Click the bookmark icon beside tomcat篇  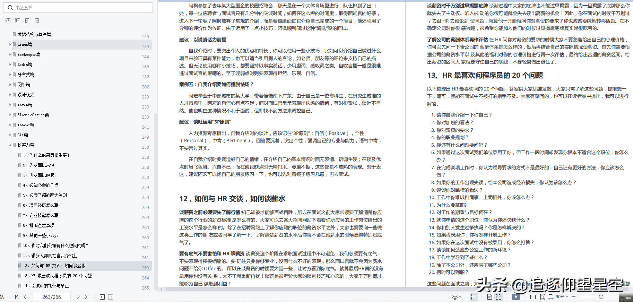click(x=14, y=125)
